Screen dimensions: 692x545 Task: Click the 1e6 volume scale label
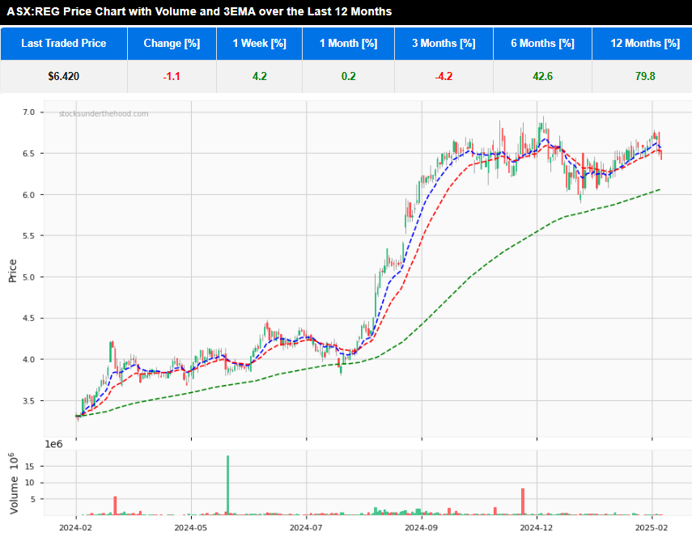[54, 444]
